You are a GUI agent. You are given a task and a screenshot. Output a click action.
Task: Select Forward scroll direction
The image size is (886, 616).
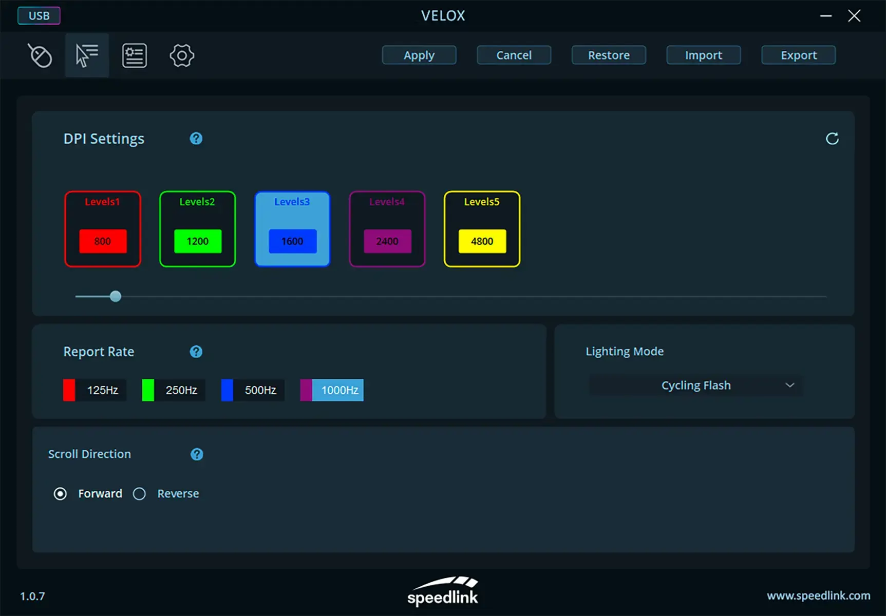(x=61, y=494)
